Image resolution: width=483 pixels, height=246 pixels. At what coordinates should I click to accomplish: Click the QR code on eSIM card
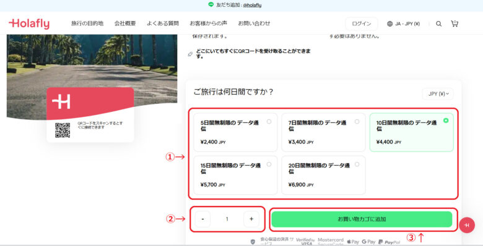63,130
